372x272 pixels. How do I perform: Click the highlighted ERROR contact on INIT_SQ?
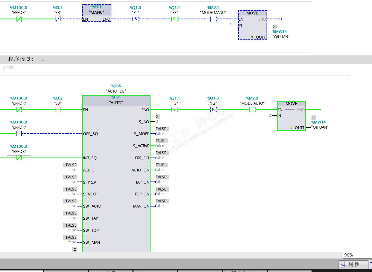pos(19,158)
